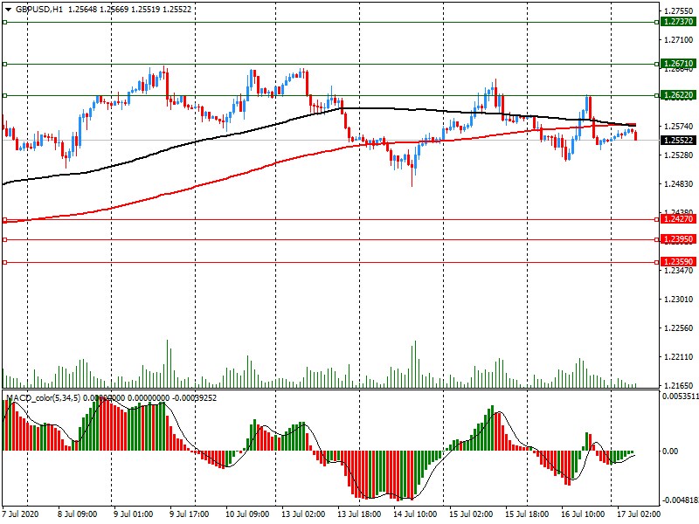Click the green 1.26710 price level tag
699x524 pixels.
pyautogui.click(x=678, y=64)
